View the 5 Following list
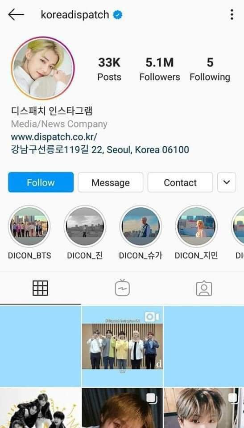The width and height of the screenshot is (244, 428). pyautogui.click(x=210, y=69)
